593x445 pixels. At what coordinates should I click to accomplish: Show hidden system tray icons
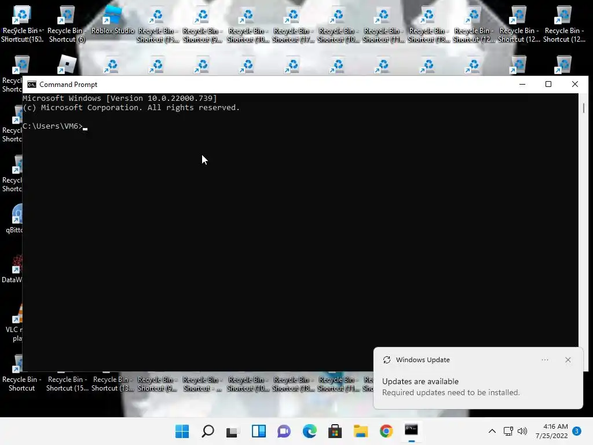[x=492, y=431]
